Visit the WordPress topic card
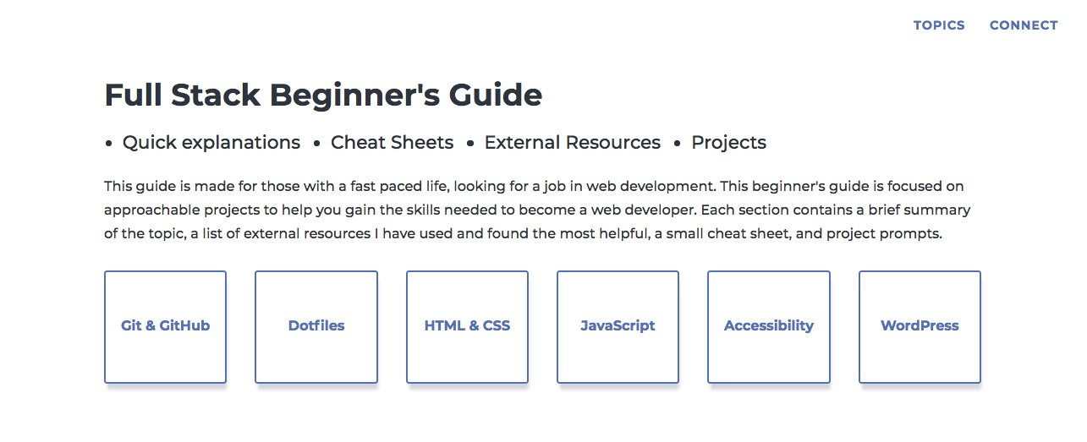The image size is (1087, 442). 920,327
